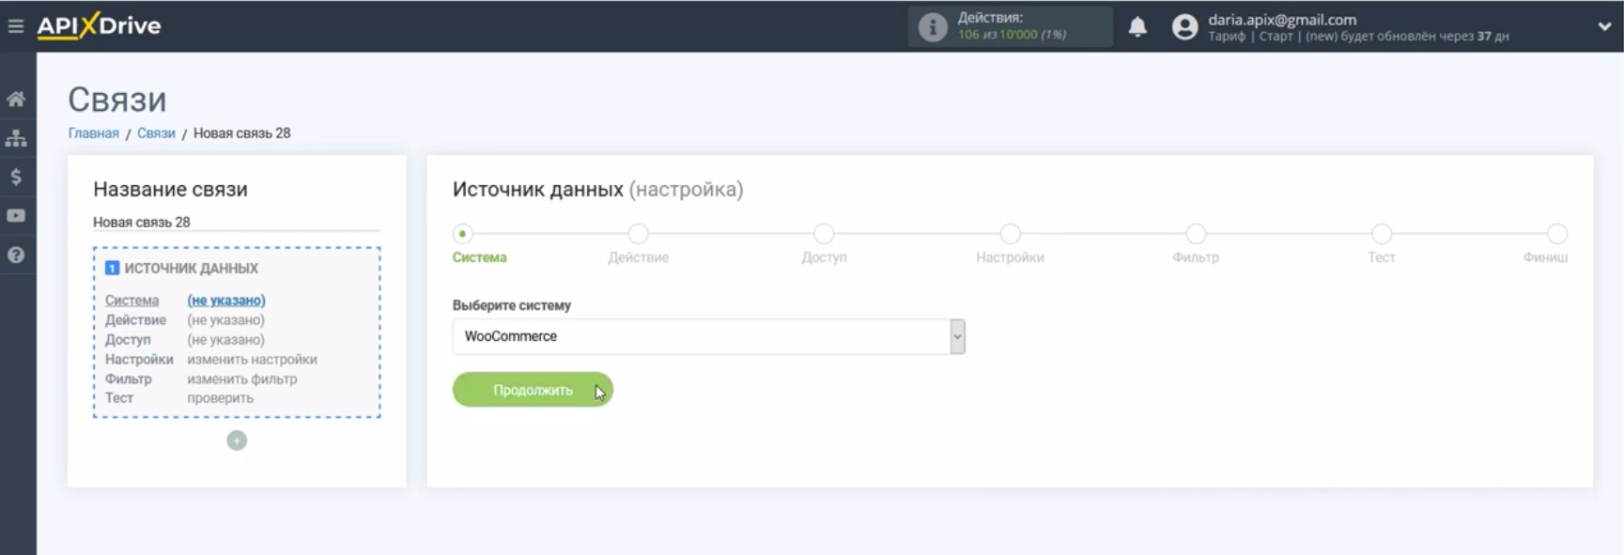Open the help question mark sidebar icon
Screen dimensions: 1624x555
pyautogui.click(x=16, y=254)
